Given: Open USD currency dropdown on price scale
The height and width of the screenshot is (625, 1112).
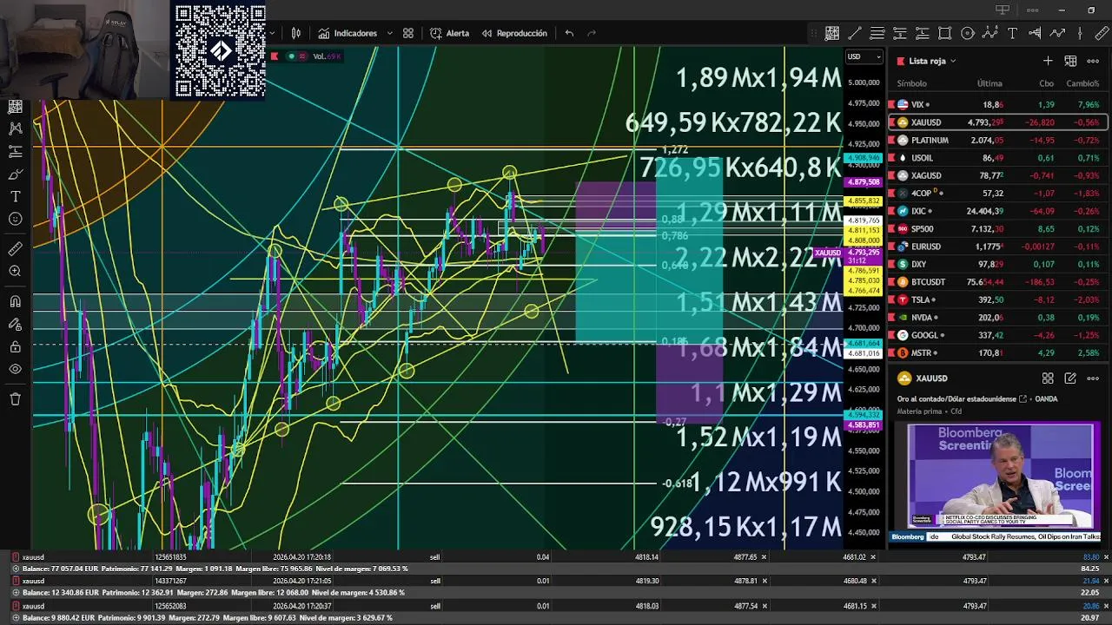Looking at the screenshot, I should point(864,56).
